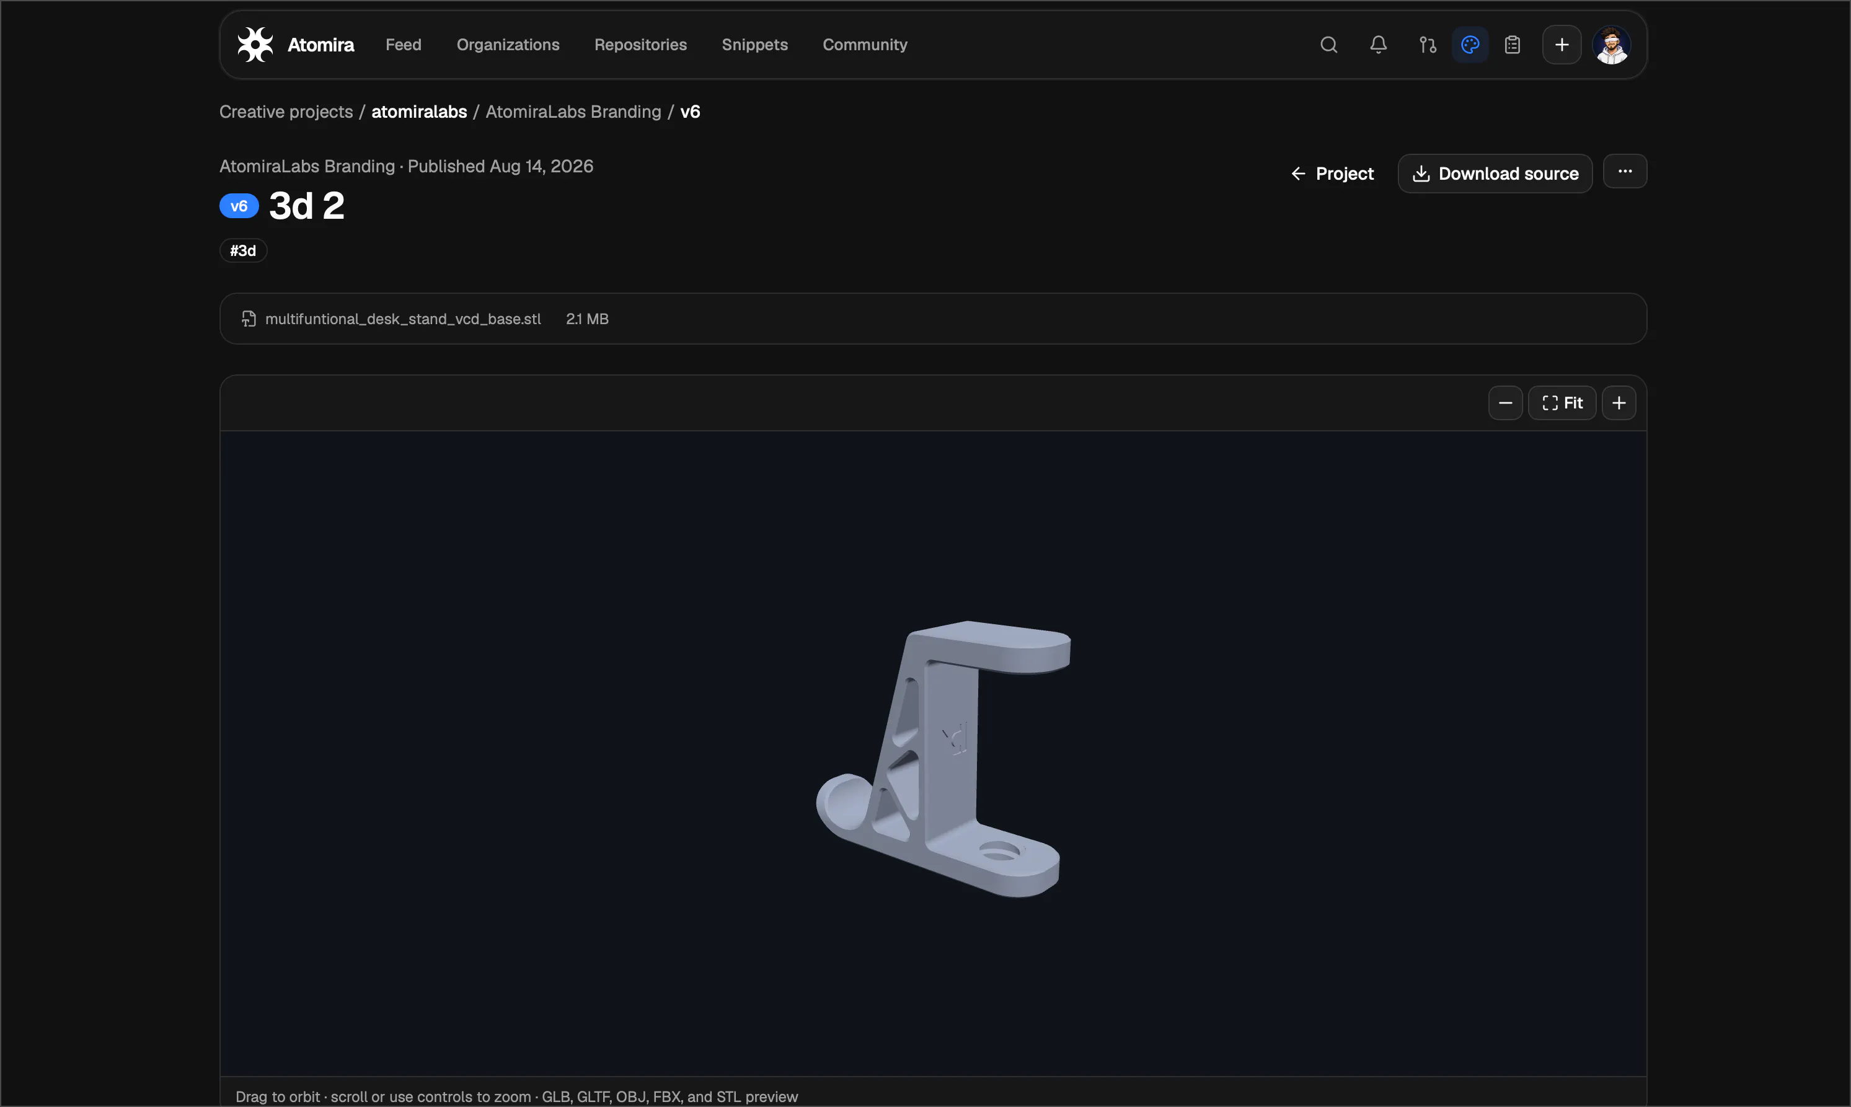Open the search magnifier icon
Screen dimensions: 1851x1107
1328,45
